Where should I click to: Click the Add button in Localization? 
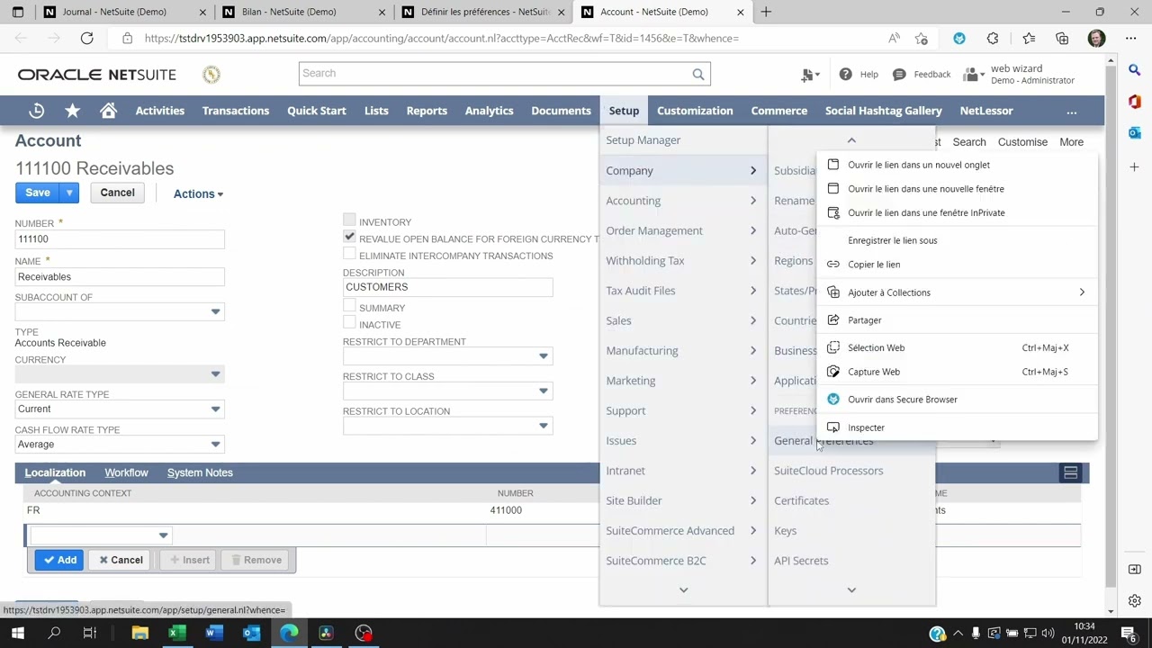(x=60, y=560)
